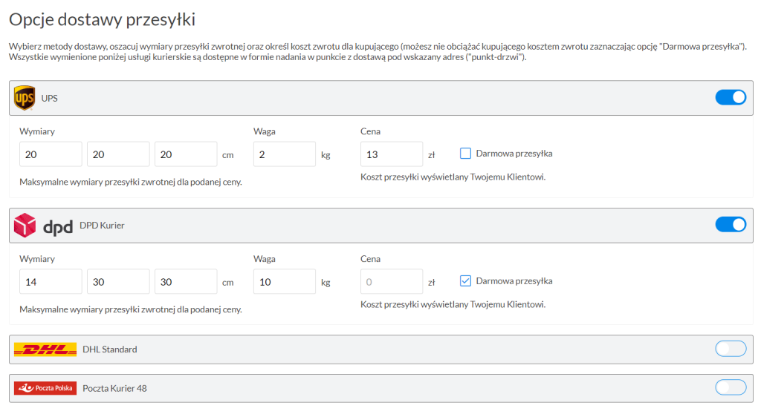Click the third UPS dimension field
Screen dimensions: 761x417
pyautogui.click(x=186, y=154)
